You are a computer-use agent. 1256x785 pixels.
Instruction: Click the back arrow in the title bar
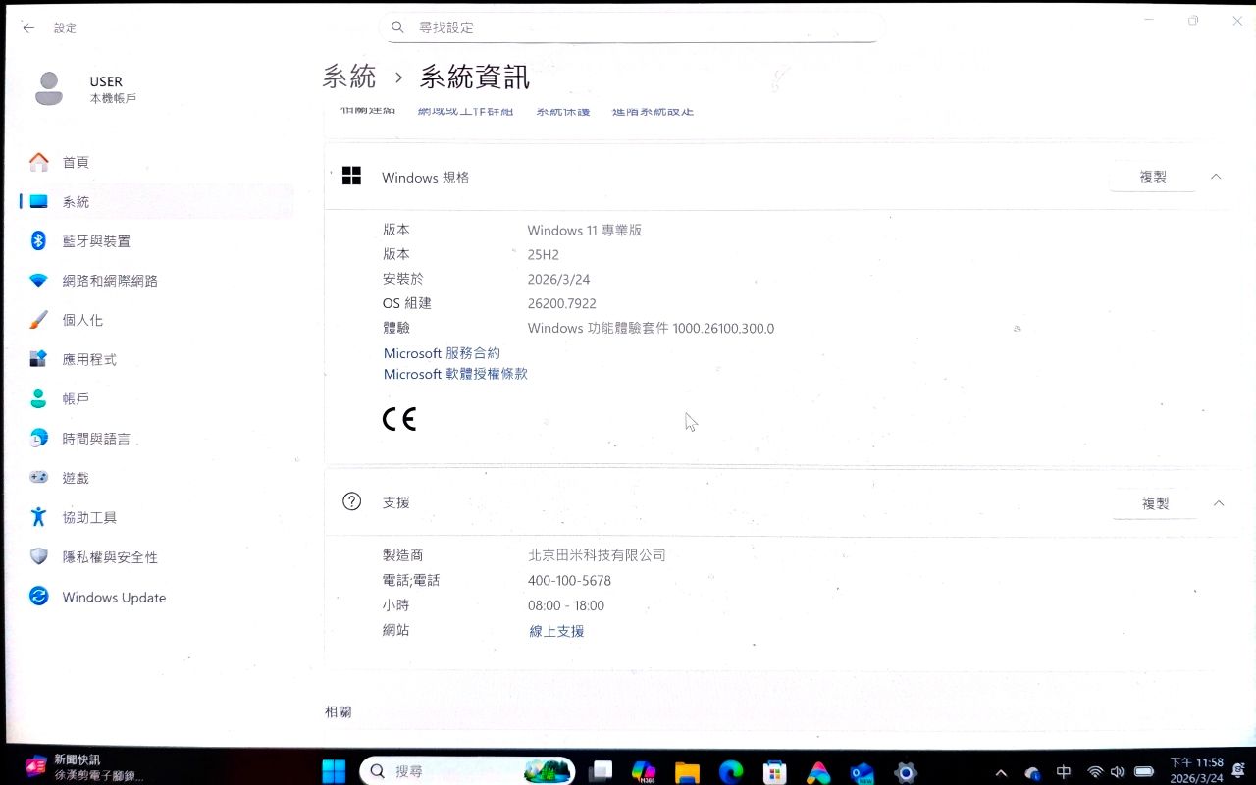pos(28,28)
